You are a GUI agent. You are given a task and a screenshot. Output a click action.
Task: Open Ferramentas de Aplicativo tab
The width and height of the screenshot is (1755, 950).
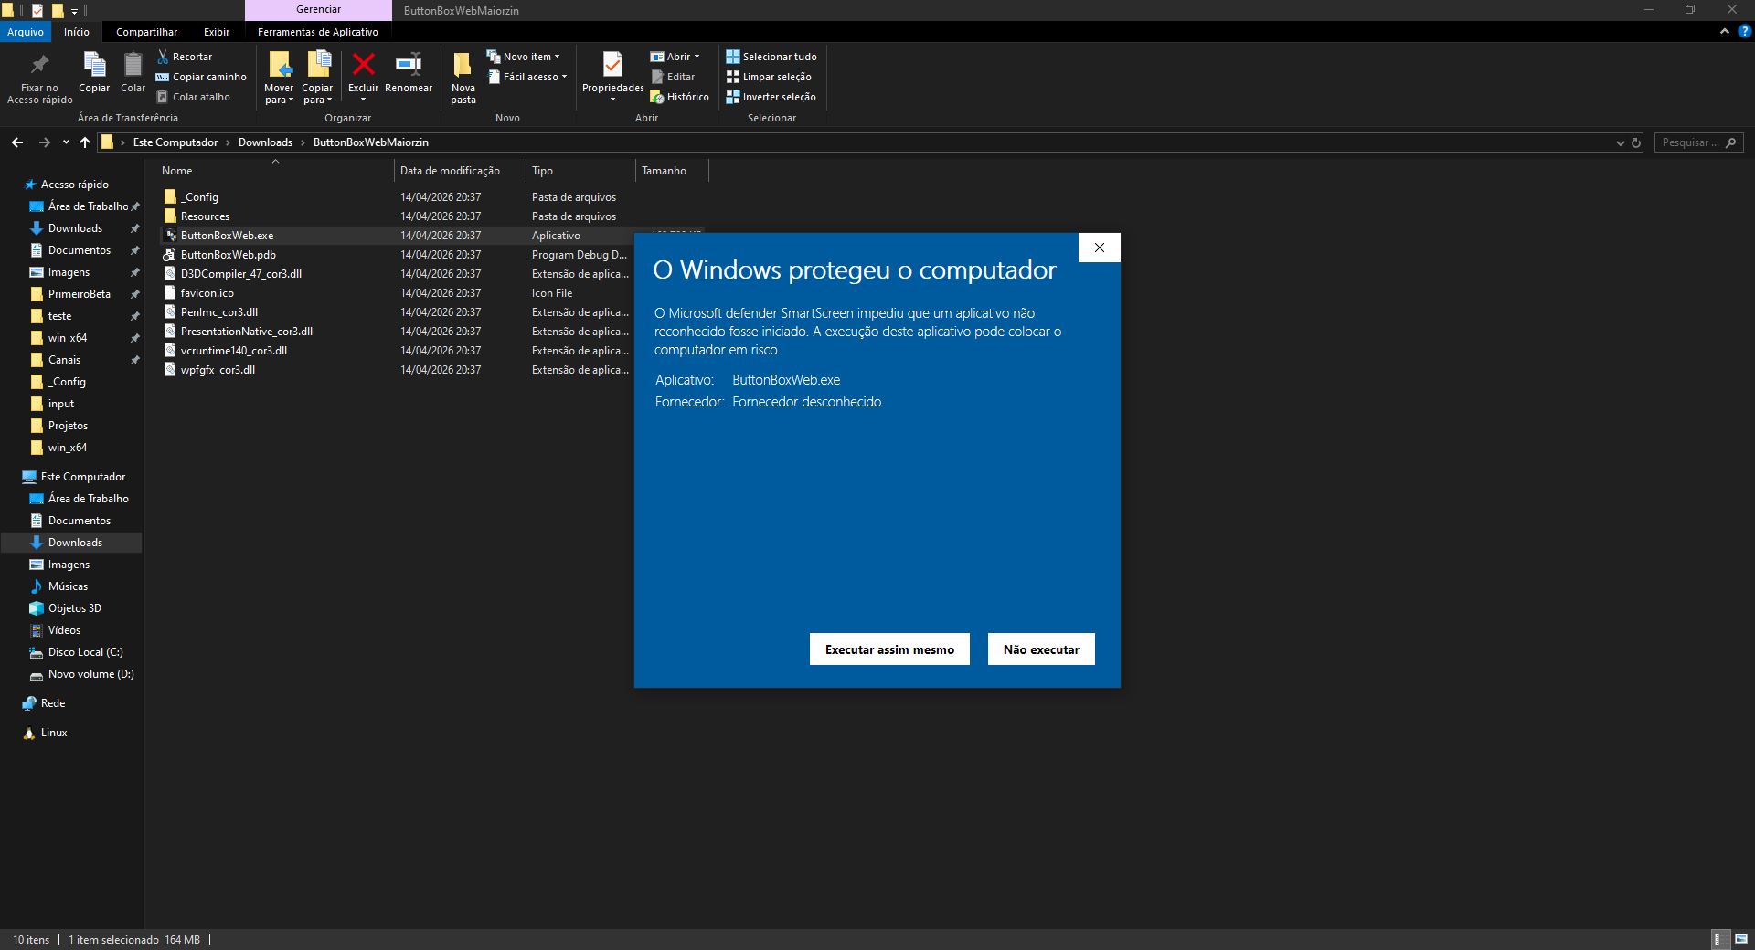(318, 32)
